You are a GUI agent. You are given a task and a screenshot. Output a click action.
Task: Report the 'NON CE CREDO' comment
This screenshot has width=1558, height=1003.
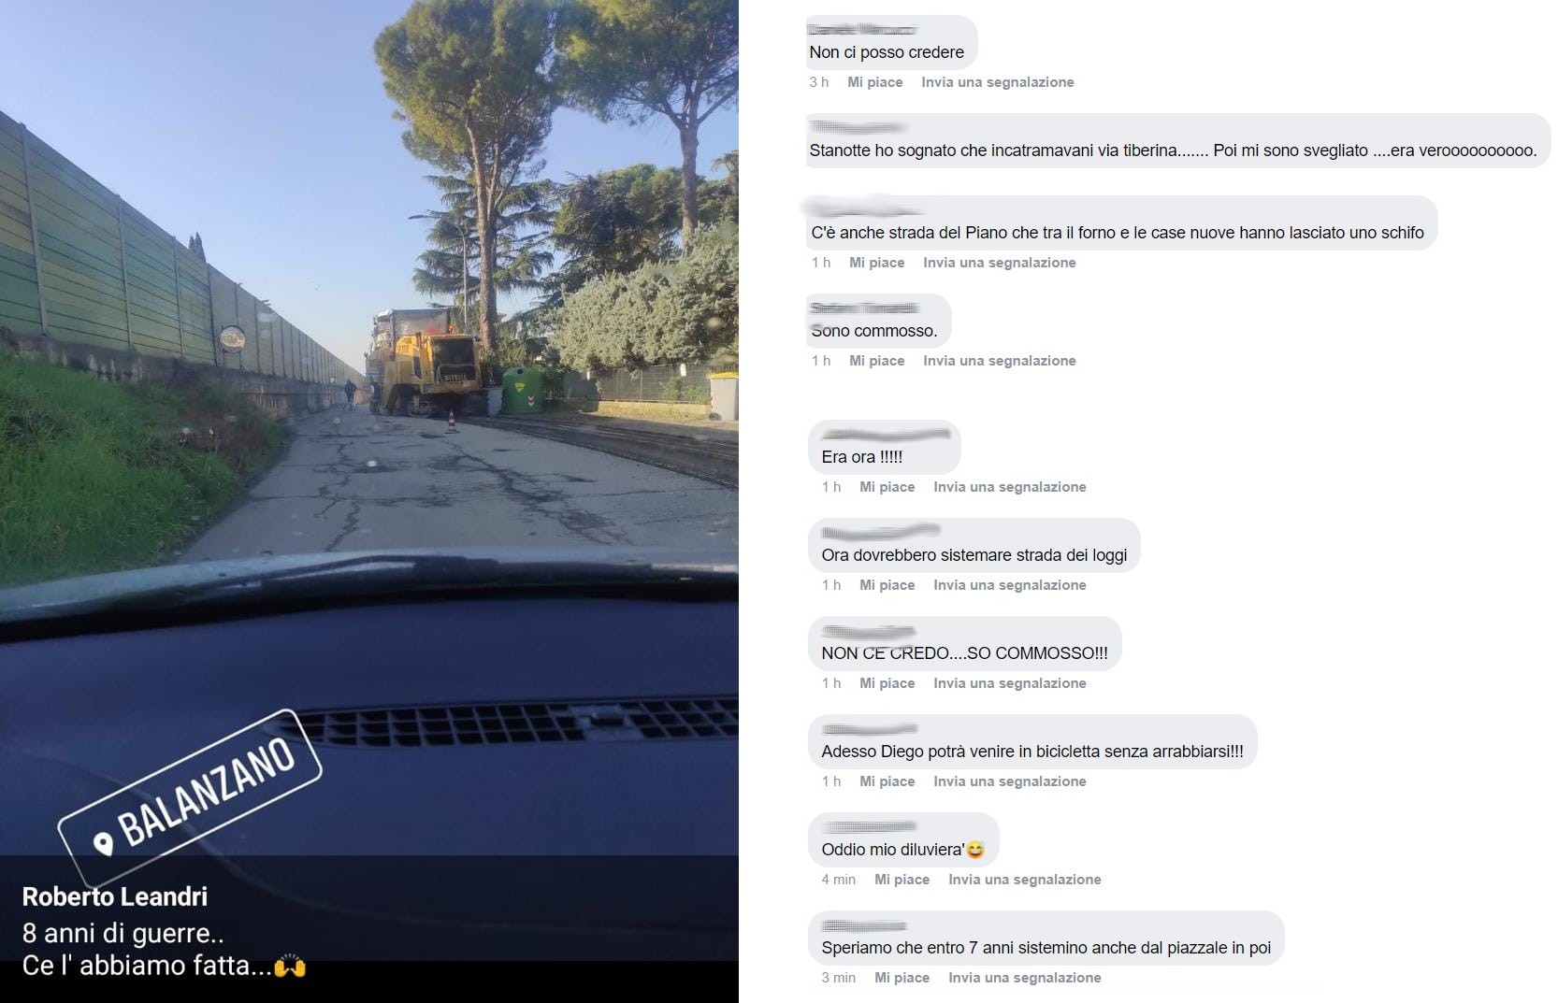pos(1010,683)
